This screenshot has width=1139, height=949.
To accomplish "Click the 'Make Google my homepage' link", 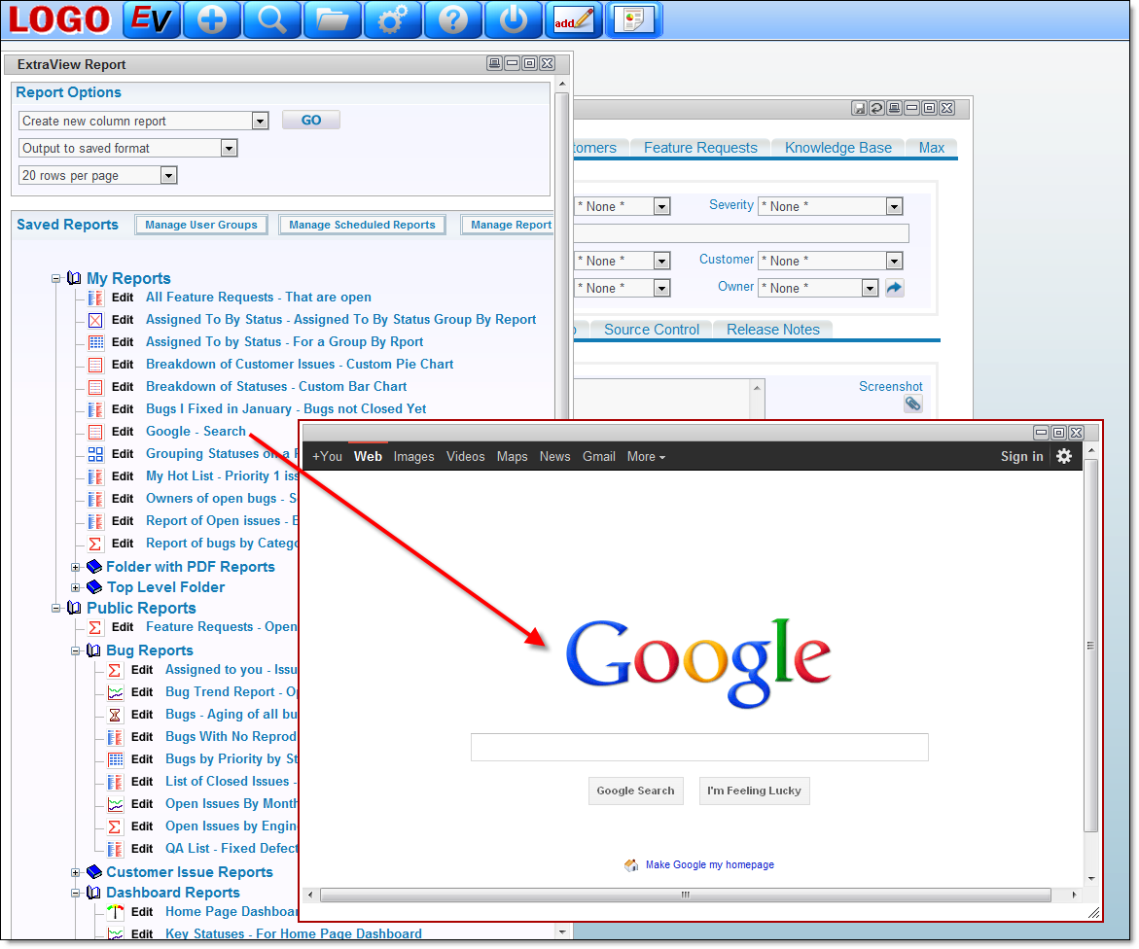I will tap(710, 864).
